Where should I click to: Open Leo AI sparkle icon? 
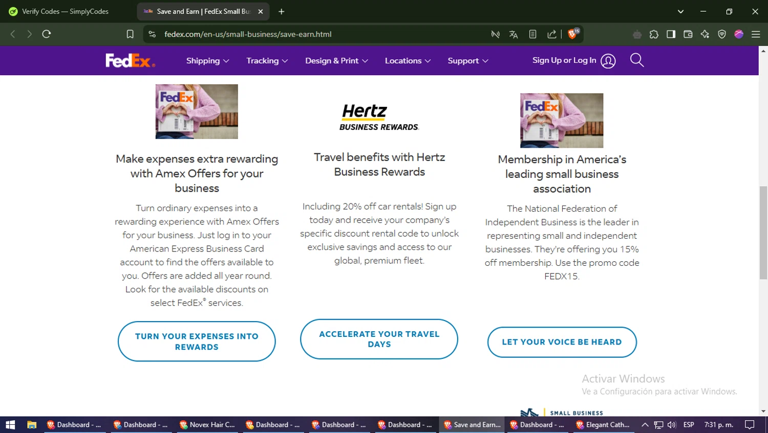705,34
